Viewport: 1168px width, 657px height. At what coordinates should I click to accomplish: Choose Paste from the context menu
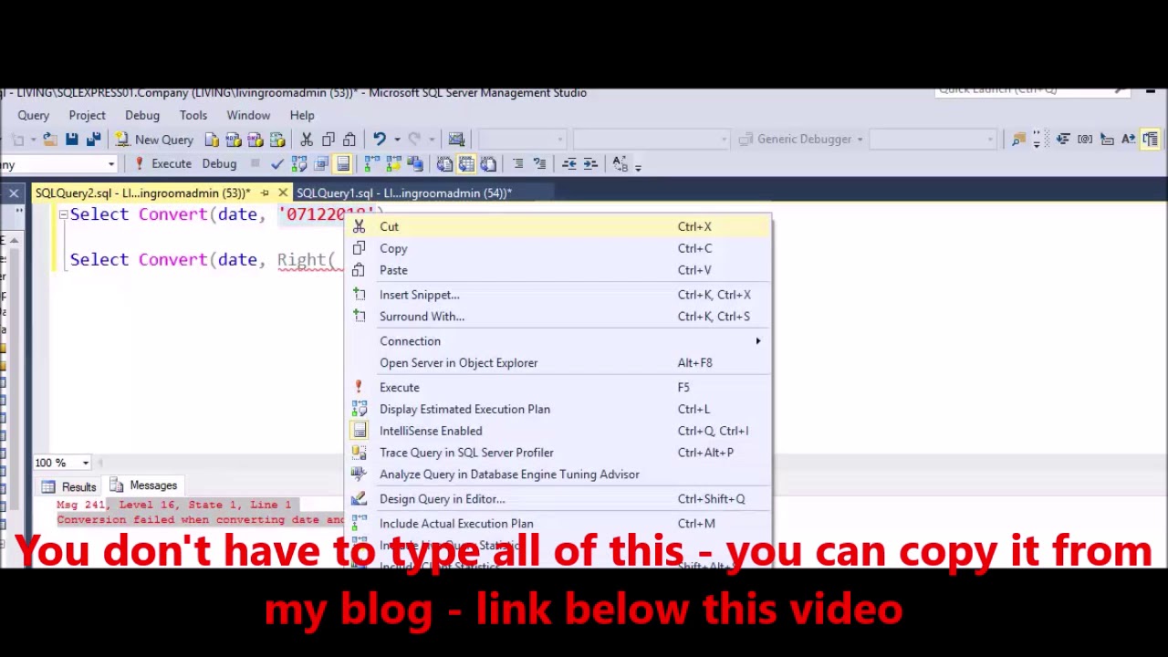tap(558, 270)
